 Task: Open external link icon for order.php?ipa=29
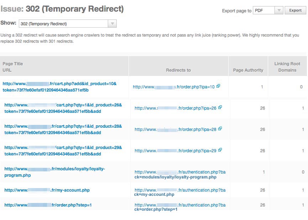(x=220, y=150)
